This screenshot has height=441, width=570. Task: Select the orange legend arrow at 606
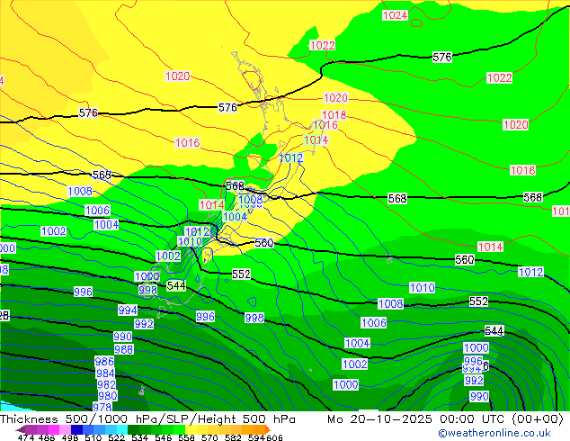pos(267,429)
